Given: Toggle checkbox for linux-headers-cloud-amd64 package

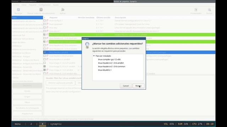Looking at the screenshot, I should [x=45, y=56].
